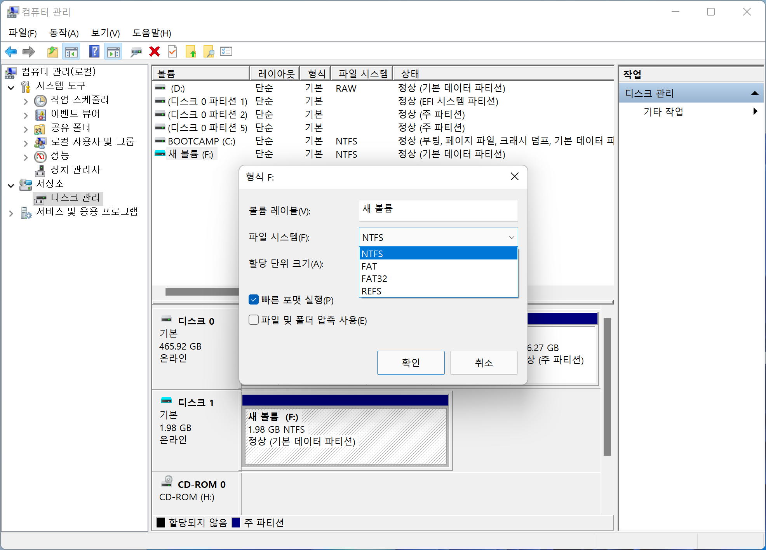Click the horizontal scrollbar under volume list

(x=202, y=291)
